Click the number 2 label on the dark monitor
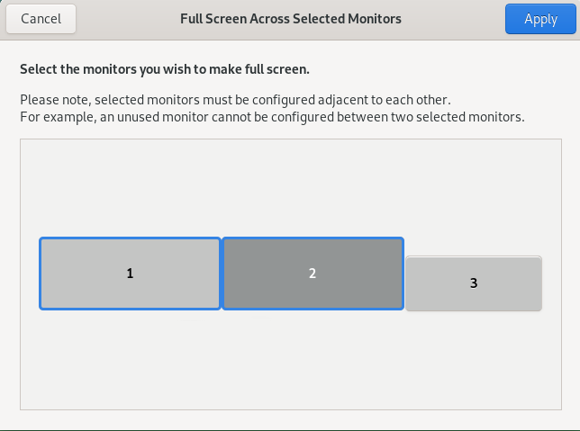 pos(313,274)
